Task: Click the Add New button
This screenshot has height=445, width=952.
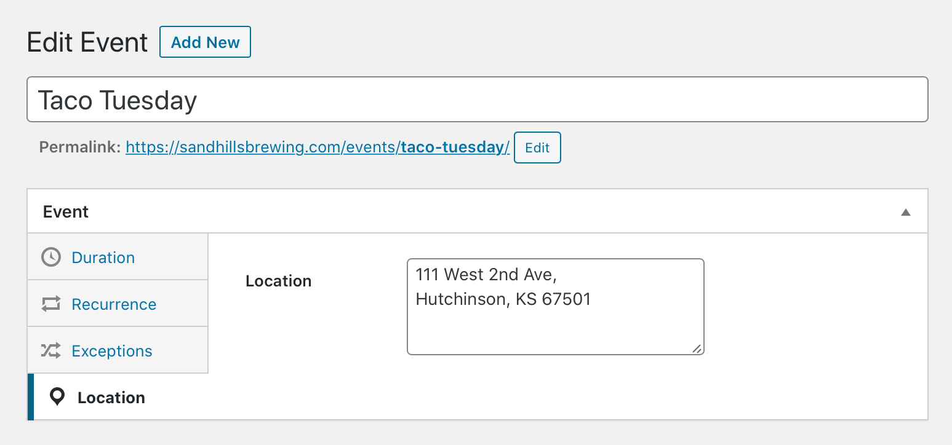Action: (205, 42)
